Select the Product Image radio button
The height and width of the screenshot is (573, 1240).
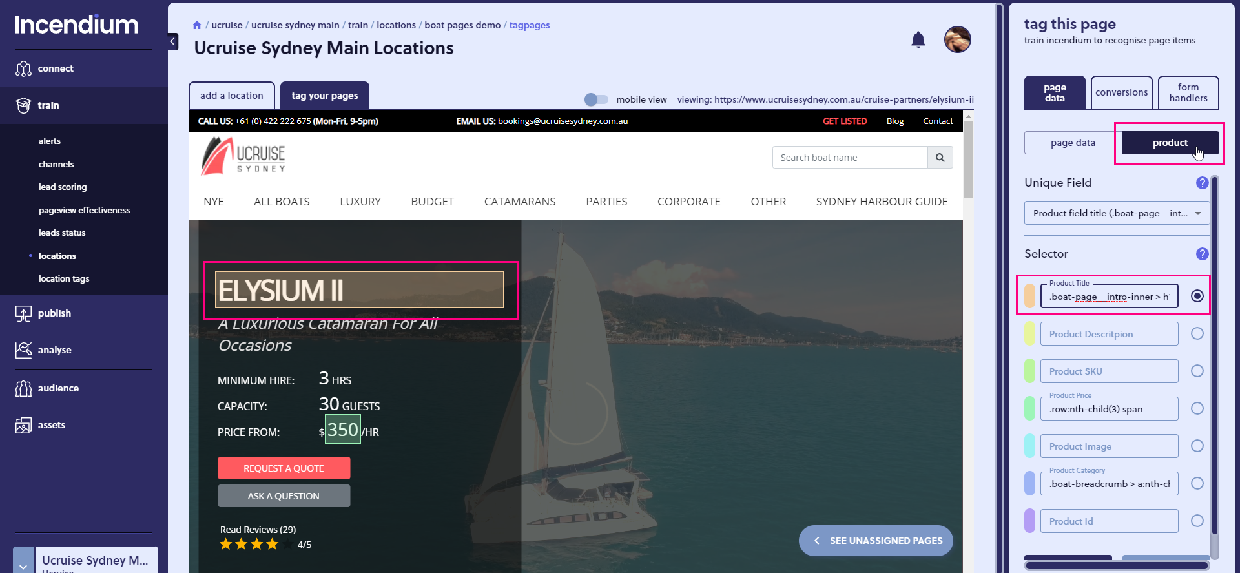click(x=1197, y=446)
